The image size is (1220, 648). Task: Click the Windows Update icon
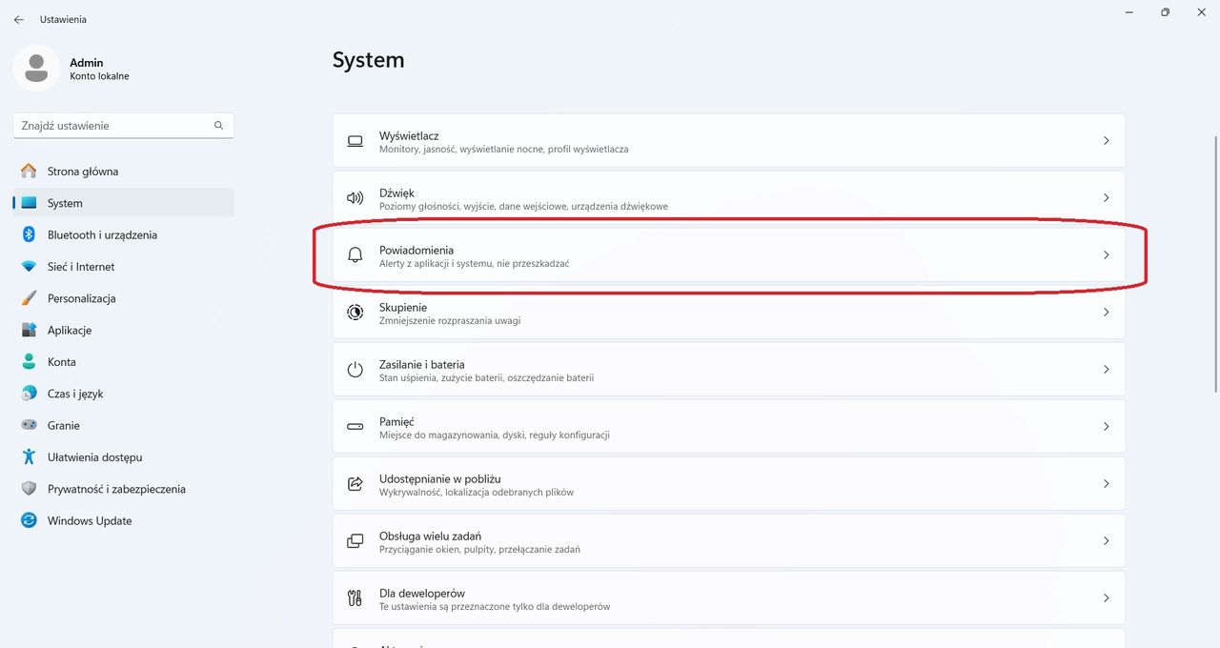click(x=29, y=520)
